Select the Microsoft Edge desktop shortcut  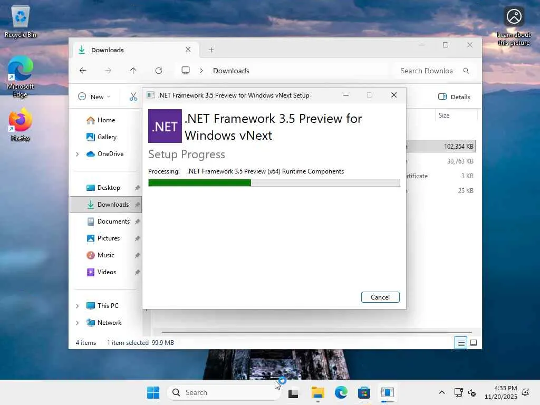coord(21,77)
